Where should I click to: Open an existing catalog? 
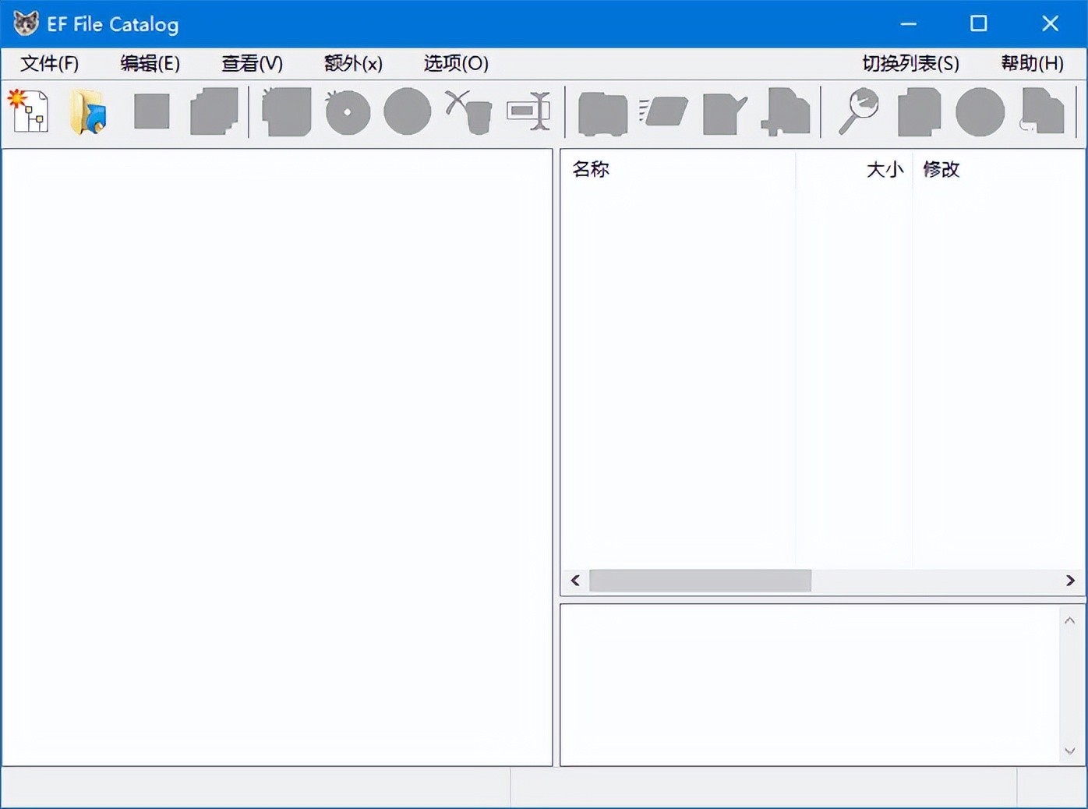[x=87, y=112]
